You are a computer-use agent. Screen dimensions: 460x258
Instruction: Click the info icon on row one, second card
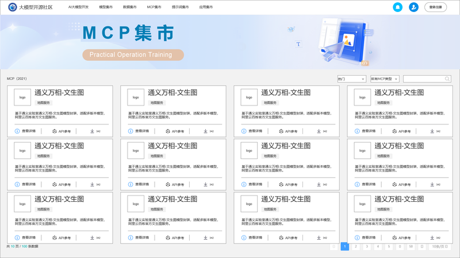(131, 131)
